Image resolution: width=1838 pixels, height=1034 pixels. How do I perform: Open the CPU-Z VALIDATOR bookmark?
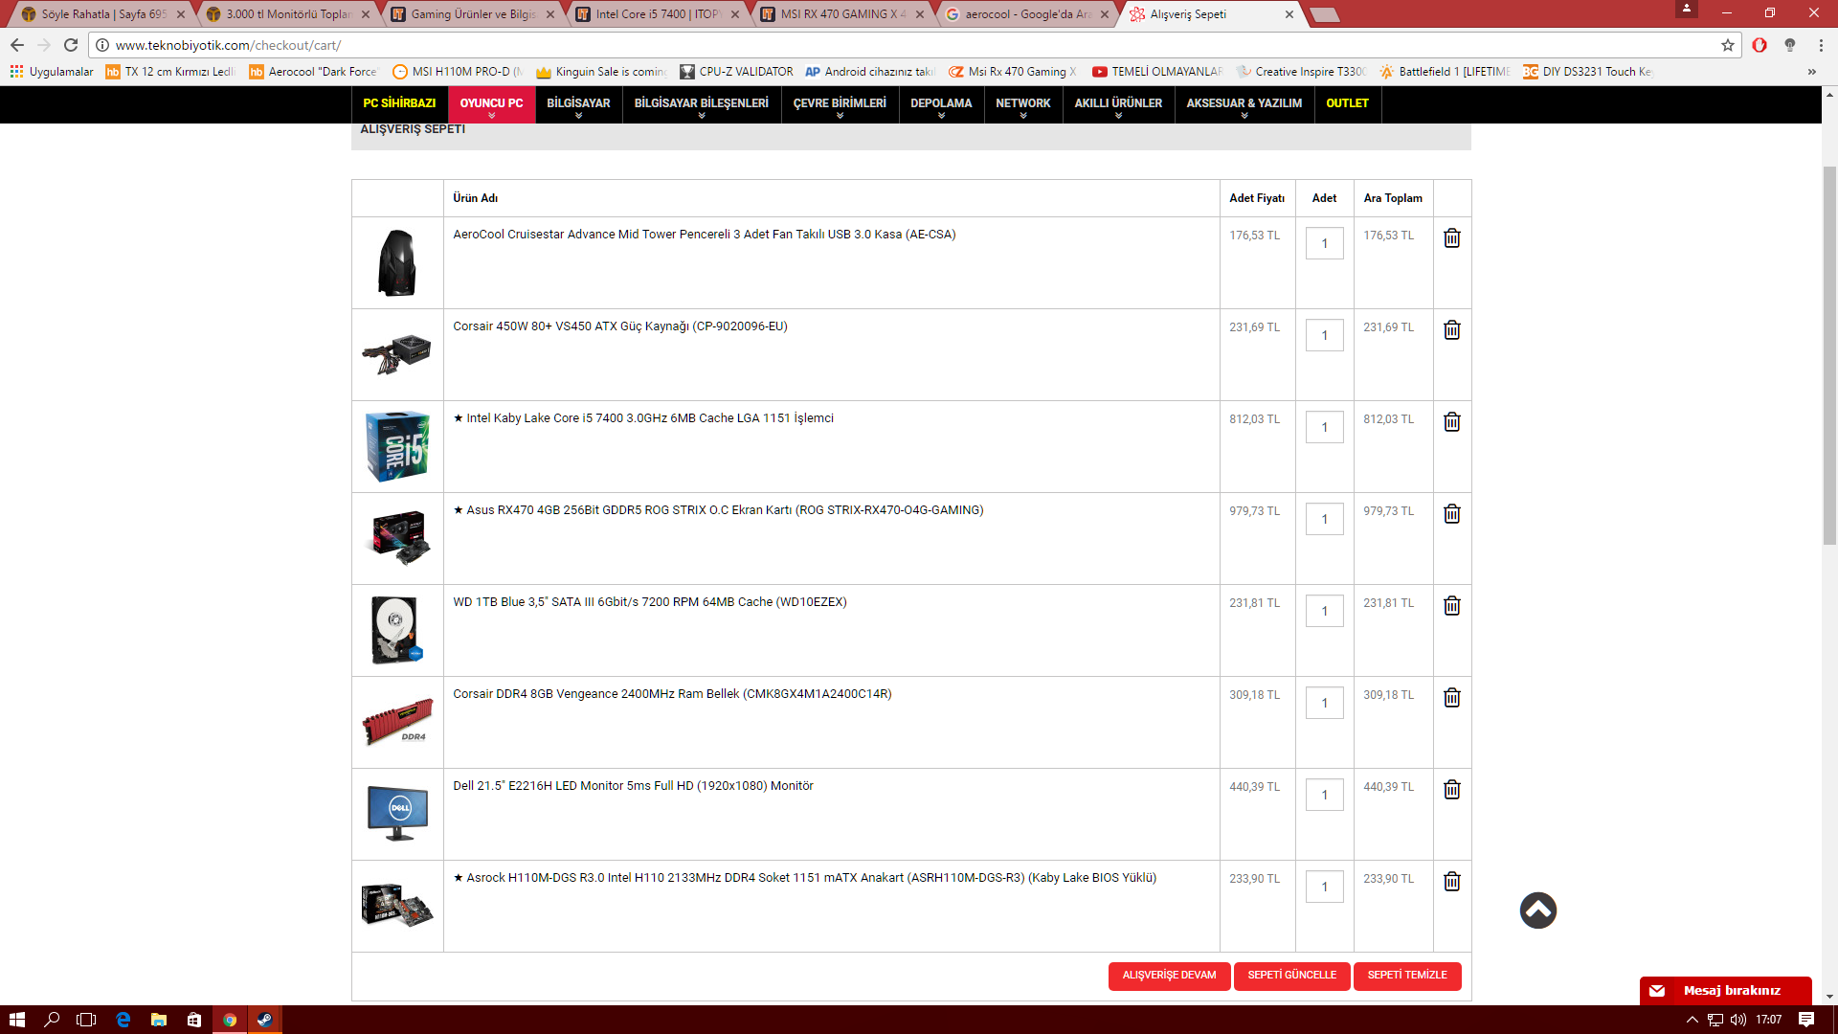point(736,72)
